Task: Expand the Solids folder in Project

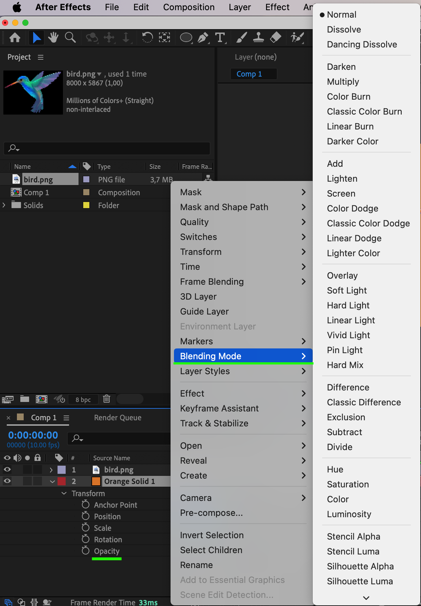Action: 4,205
